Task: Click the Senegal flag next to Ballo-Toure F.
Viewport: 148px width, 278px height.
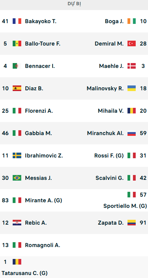Action: [17, 43]
